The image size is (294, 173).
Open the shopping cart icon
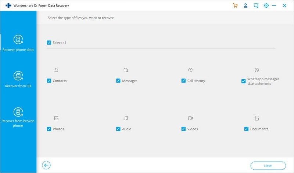(235, 5)
